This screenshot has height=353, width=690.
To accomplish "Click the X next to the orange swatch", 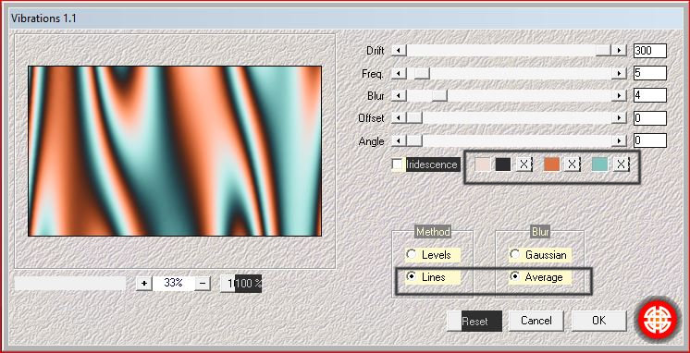I will click(572, 164).
